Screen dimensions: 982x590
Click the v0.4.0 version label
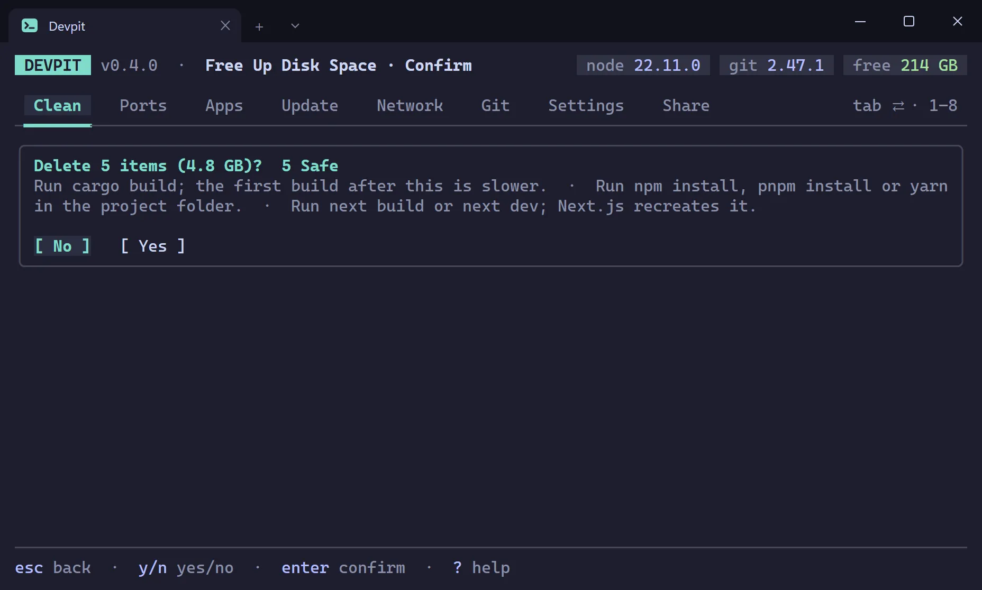129,65
